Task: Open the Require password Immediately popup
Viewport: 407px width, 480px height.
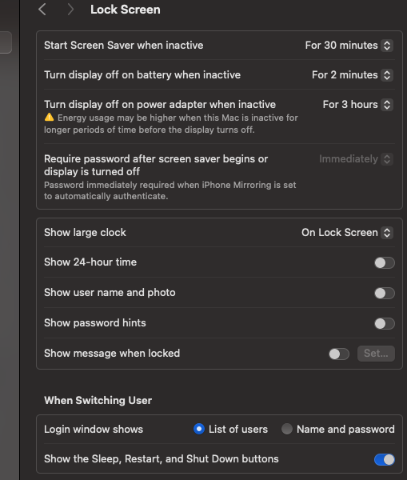Action: 356,159
